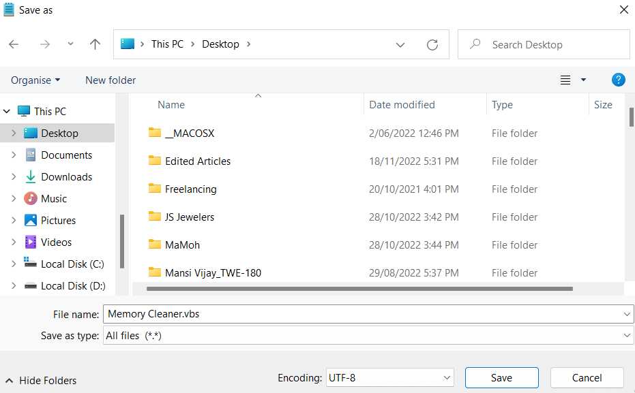Expand the Videos tree node
Screen dimensions: 635x393
14,242
